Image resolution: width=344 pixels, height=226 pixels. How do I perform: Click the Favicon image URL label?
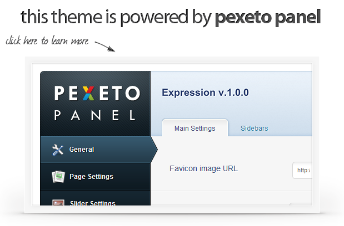(x=203, y=168)
